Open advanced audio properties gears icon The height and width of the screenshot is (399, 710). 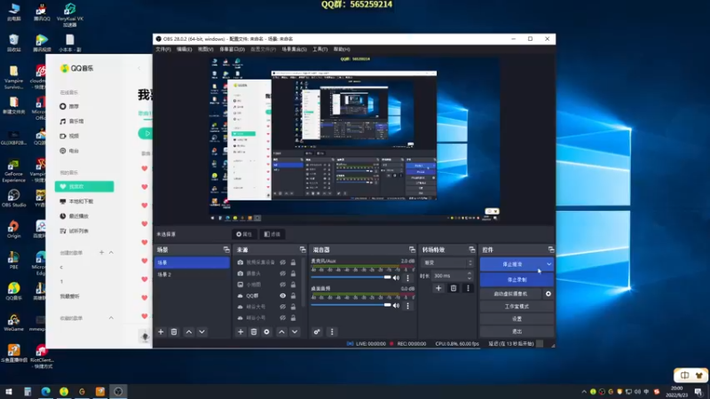(x=317, y=332)
